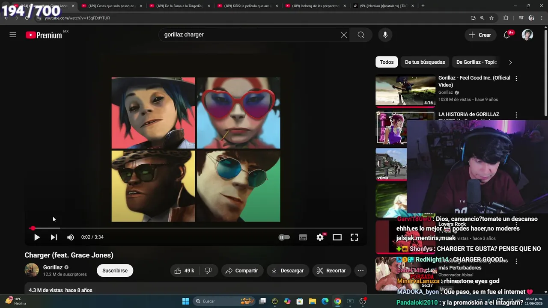Screen dimensions: 548x308
Task: Open LA HISTORIA de GORILLAZ thumbnail
Action: click(x=391, y=127)
